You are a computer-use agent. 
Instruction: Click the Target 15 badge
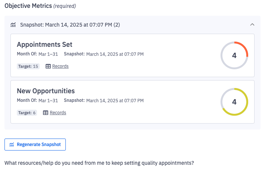pos(28,66)
